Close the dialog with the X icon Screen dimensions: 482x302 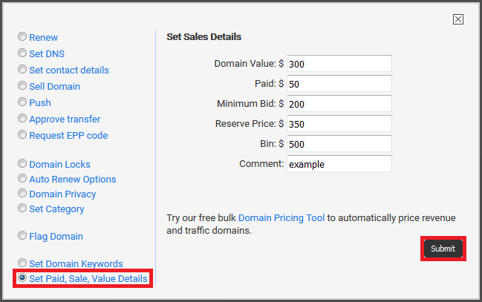458,19
